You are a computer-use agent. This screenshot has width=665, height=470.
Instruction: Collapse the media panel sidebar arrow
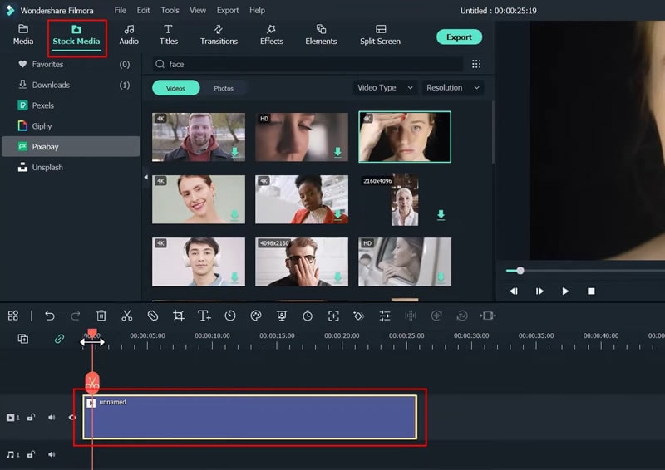(146, 177)
